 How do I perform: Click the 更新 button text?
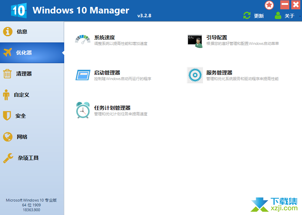(x=259, y=16)
